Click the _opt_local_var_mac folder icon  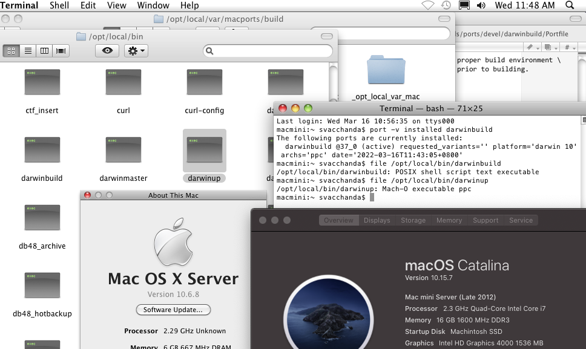386,70
